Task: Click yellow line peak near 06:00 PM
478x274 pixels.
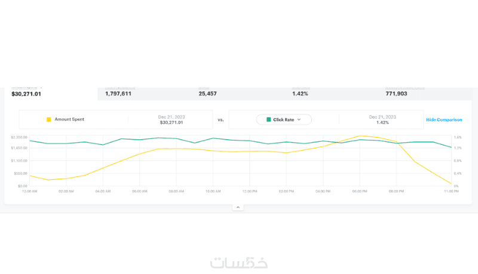Action: [360, 136]
